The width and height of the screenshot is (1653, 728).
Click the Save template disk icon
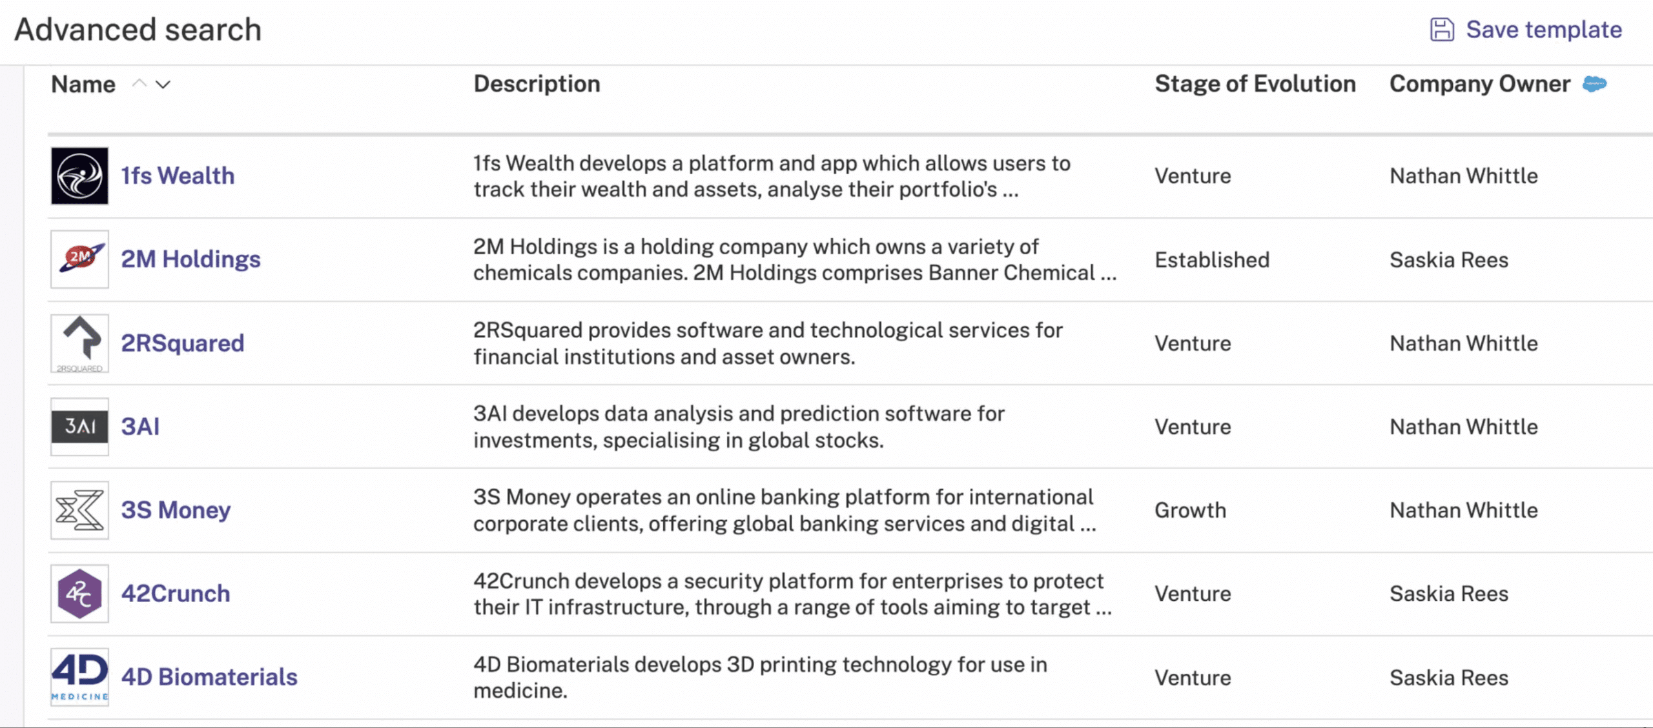pos(1442,30)
